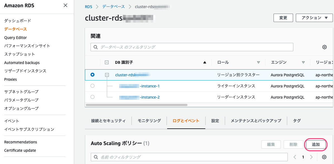Open Certificate update in sidebar
Screen dimensions: 334x164
pos(20,150)
